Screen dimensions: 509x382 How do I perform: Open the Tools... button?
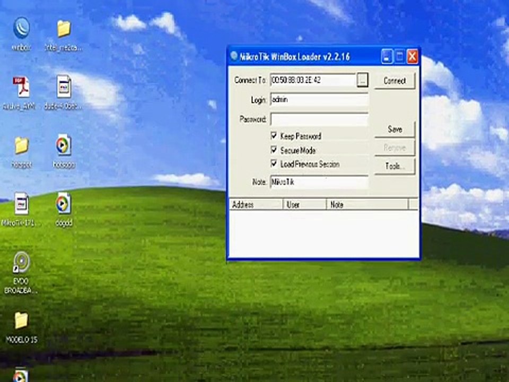click(394, 166)
